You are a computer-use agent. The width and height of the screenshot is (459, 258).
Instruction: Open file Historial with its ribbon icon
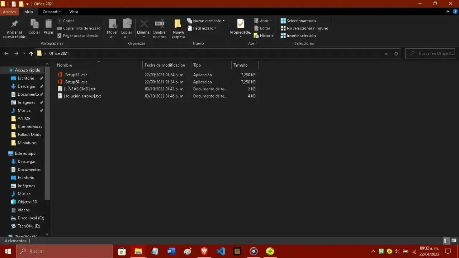(x=264, y=35)
